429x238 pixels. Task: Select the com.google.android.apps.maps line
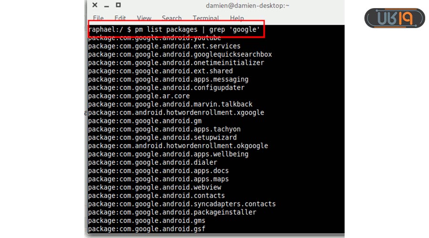pos(158,179)
